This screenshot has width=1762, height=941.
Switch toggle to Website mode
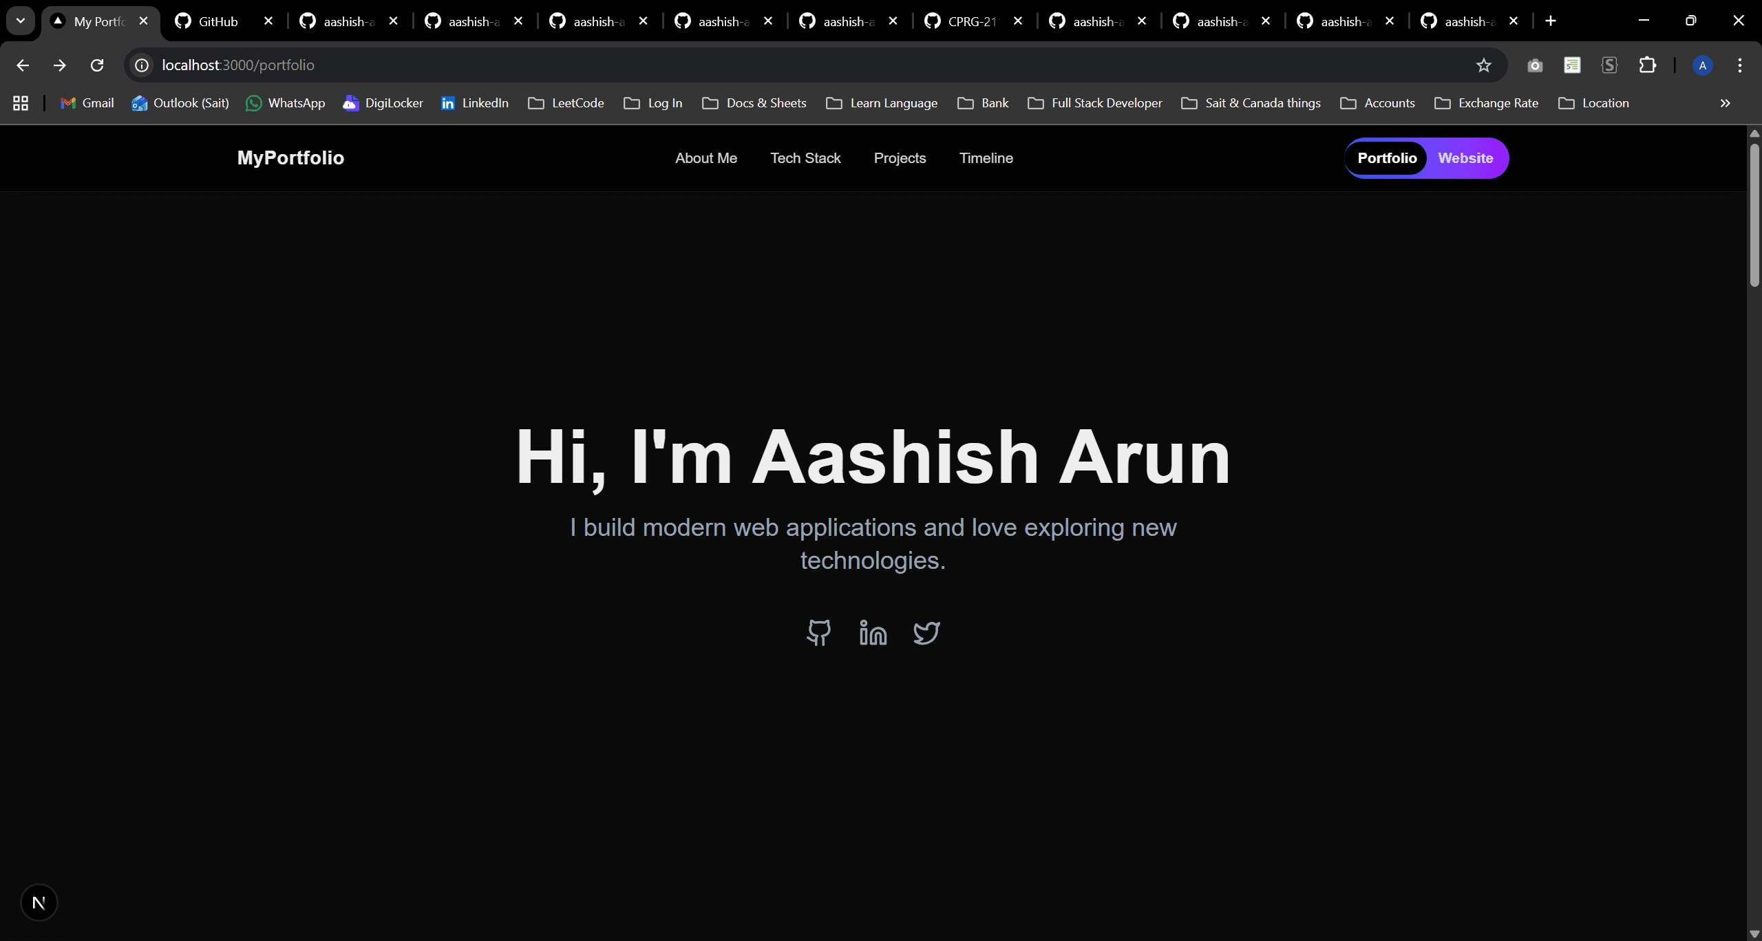(1465, 158)
